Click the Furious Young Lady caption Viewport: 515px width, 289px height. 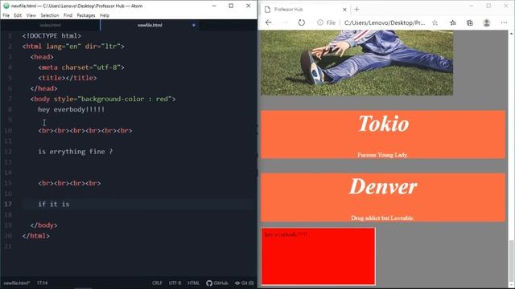(382, 155)
